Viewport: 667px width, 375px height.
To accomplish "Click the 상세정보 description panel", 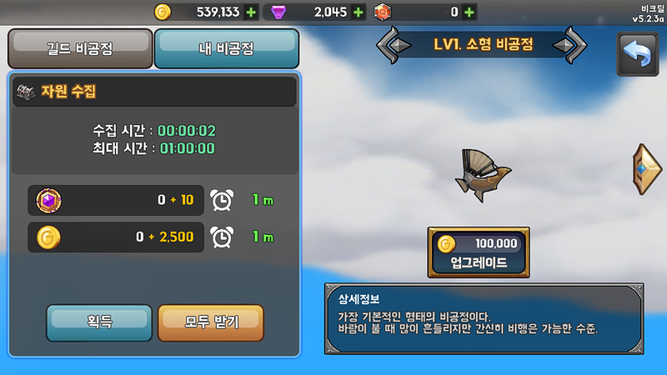I will [484, 318].
